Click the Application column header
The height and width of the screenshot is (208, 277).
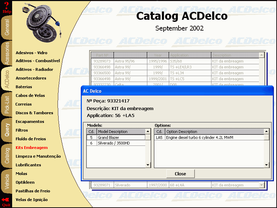pyautogui.click(x=190, y=55)
